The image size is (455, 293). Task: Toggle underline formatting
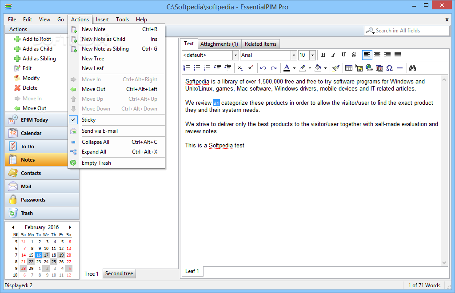click(x=343, y=55)
